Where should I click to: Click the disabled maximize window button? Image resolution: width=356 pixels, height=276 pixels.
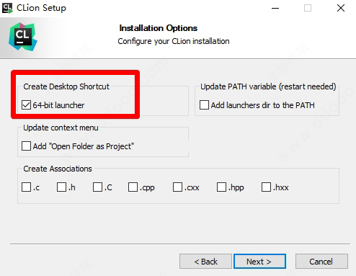click(x=308, y=8)
